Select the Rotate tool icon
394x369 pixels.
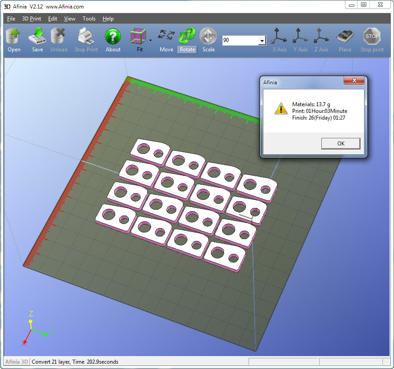pos(187,36)
